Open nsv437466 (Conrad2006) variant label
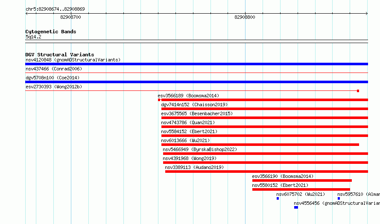This screenshot has width=380, height=224. pos(54,69)
